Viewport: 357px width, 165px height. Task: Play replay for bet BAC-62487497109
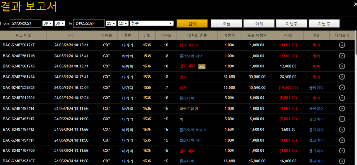[342, 151]
